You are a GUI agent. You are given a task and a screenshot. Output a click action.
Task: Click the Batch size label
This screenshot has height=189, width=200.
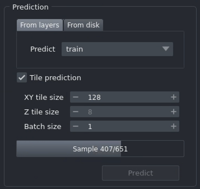click(x=43, y=126)
